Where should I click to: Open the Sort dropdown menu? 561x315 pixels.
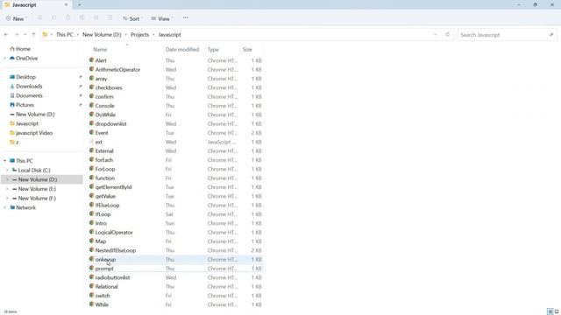click(132, 18)
